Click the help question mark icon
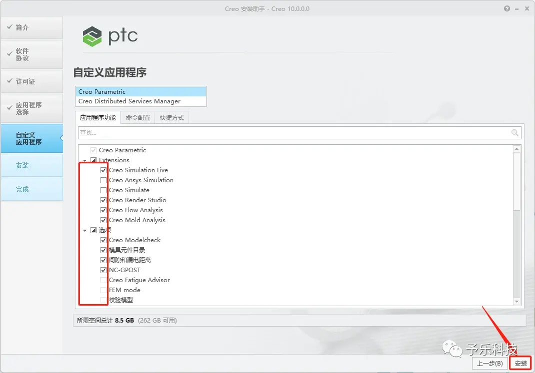 pos(506,9)
